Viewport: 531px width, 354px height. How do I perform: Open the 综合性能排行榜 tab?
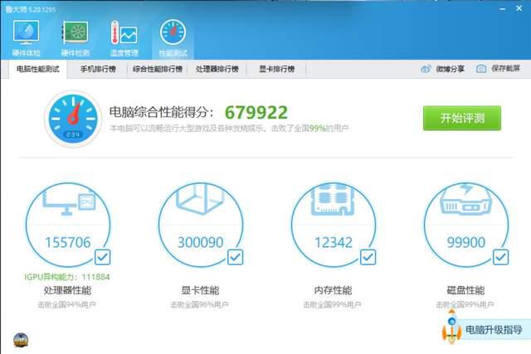[158, 69]
